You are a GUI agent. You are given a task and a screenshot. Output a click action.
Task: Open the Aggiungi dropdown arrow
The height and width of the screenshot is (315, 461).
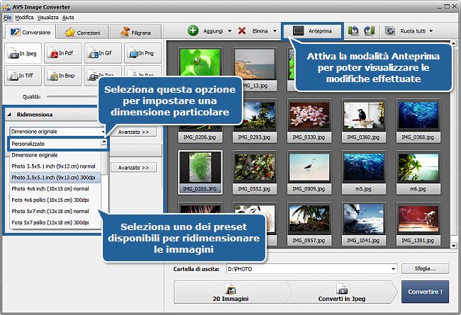tap(230, 31)
